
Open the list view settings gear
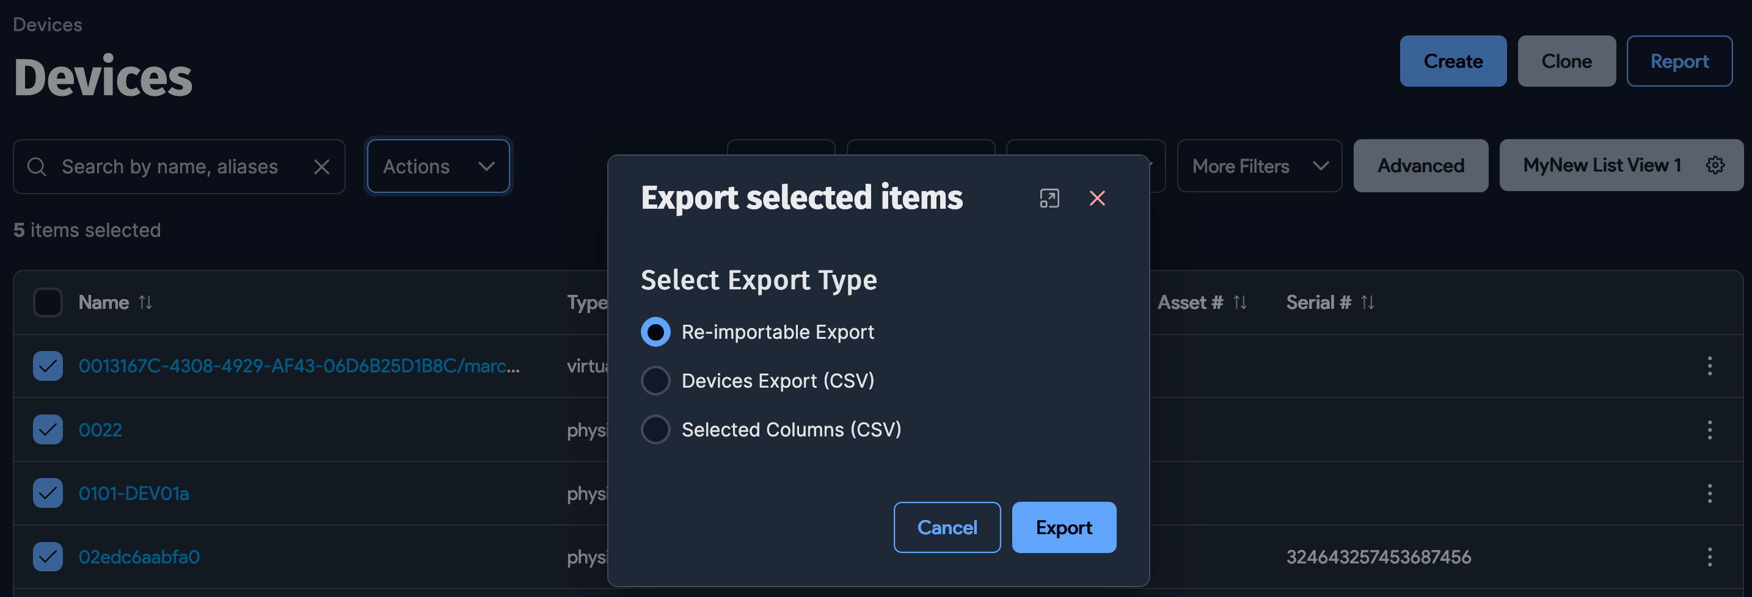point(1716,165)
